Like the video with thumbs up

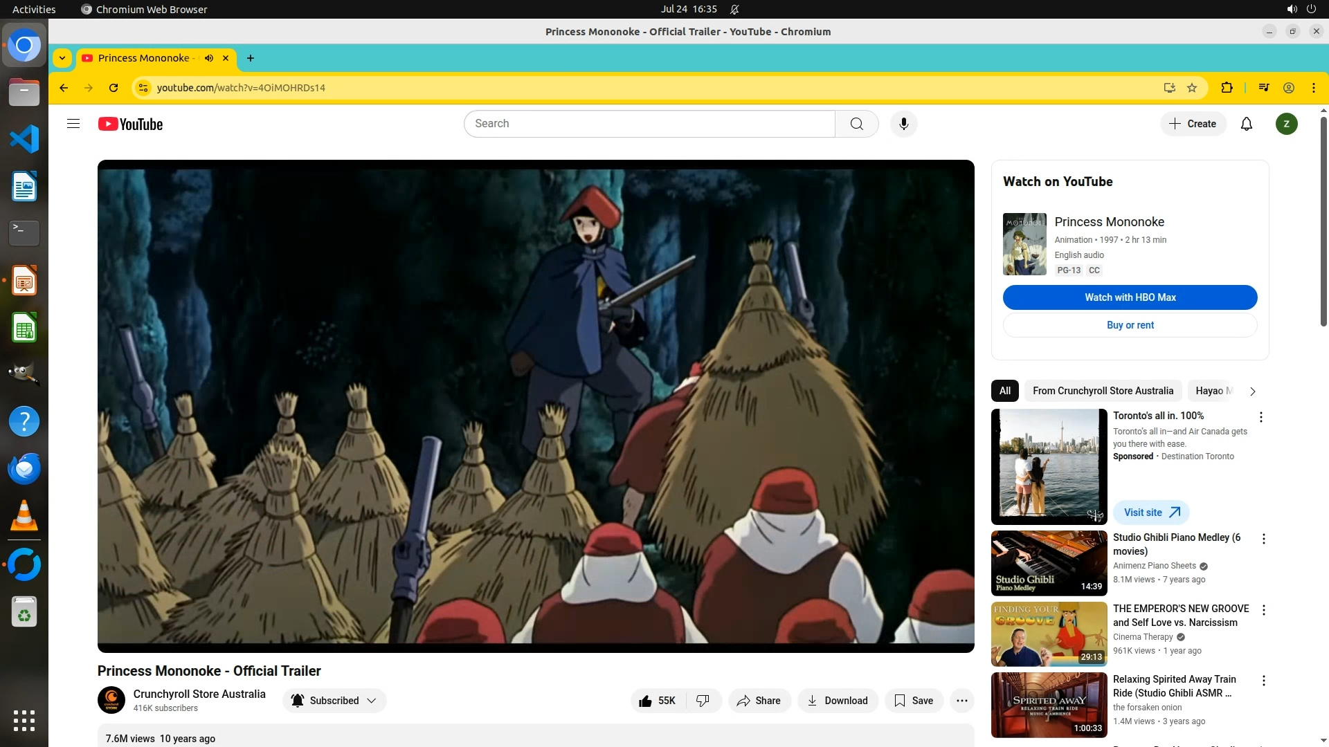click(657, 701)
